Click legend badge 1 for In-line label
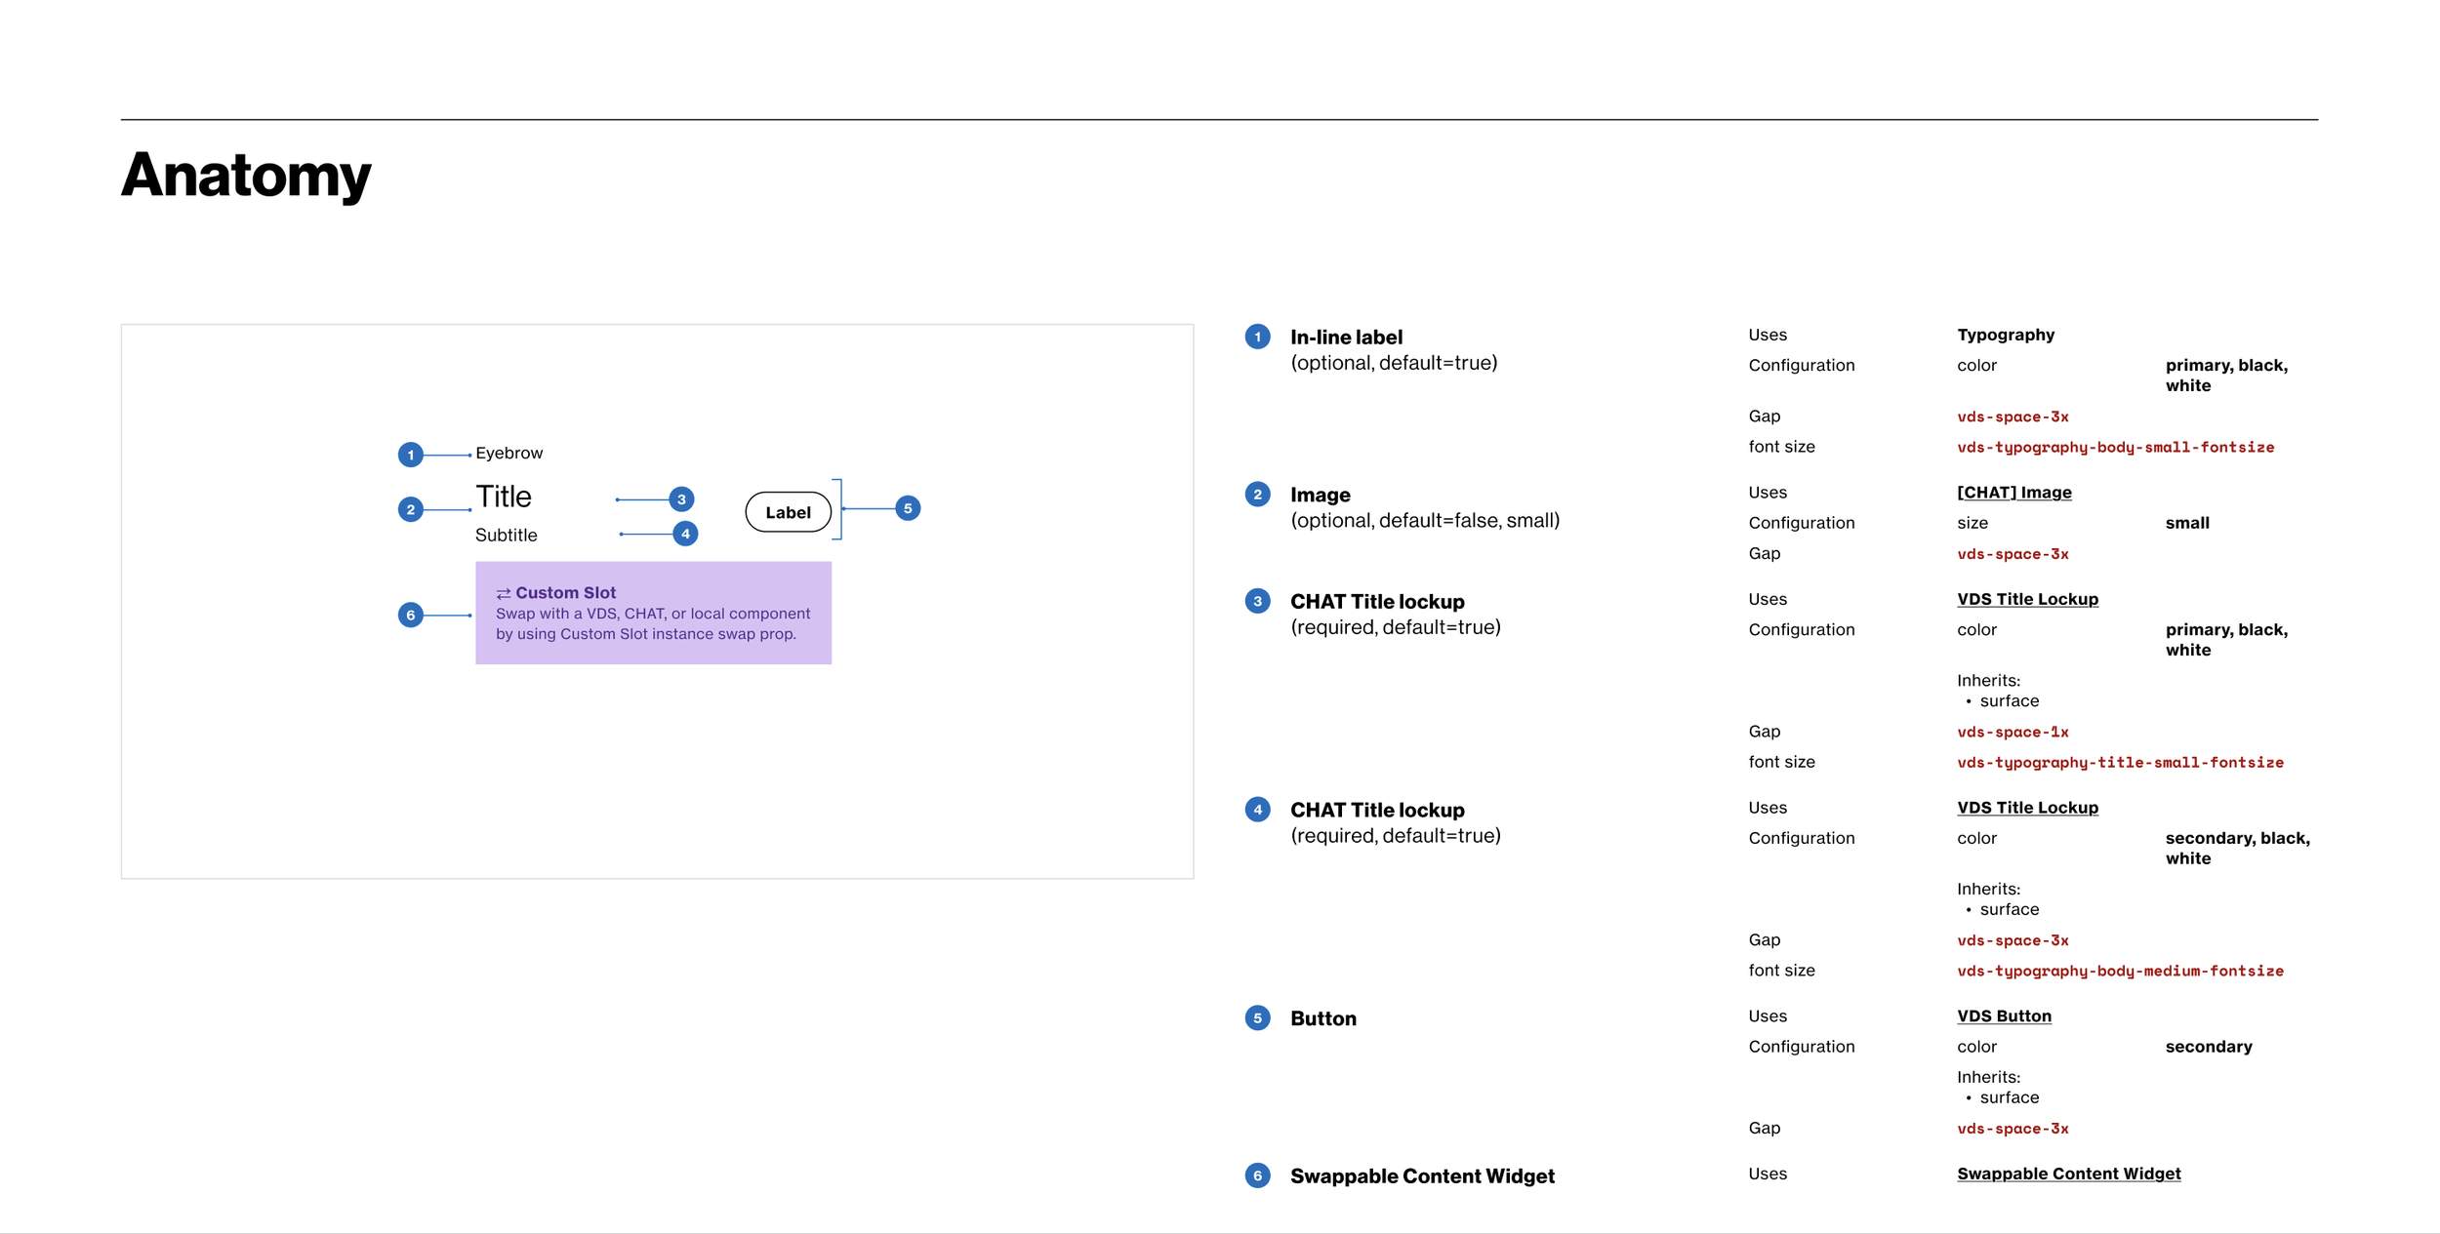The width and height of the screenshot is (2440, 1234). click(x=1257, y=337)
